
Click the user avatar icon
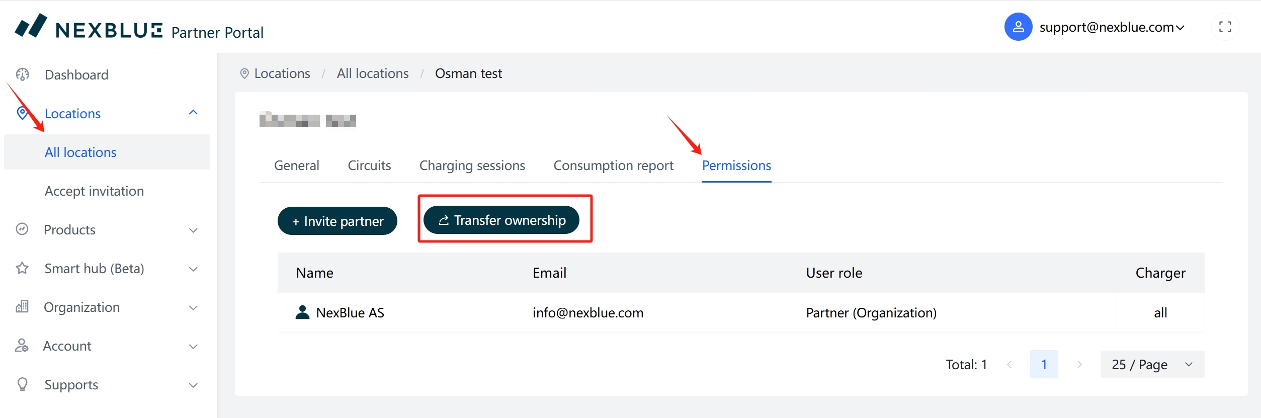(x=1018, y=27)
